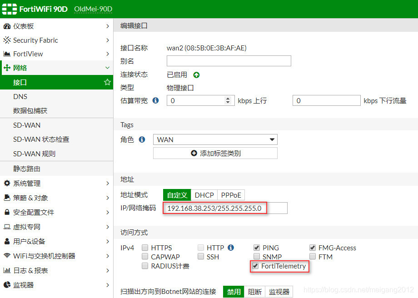Open the DNS menu item
Image resolution: width=418 pixels, height=298 pixels.
click(x=56, y=96)
